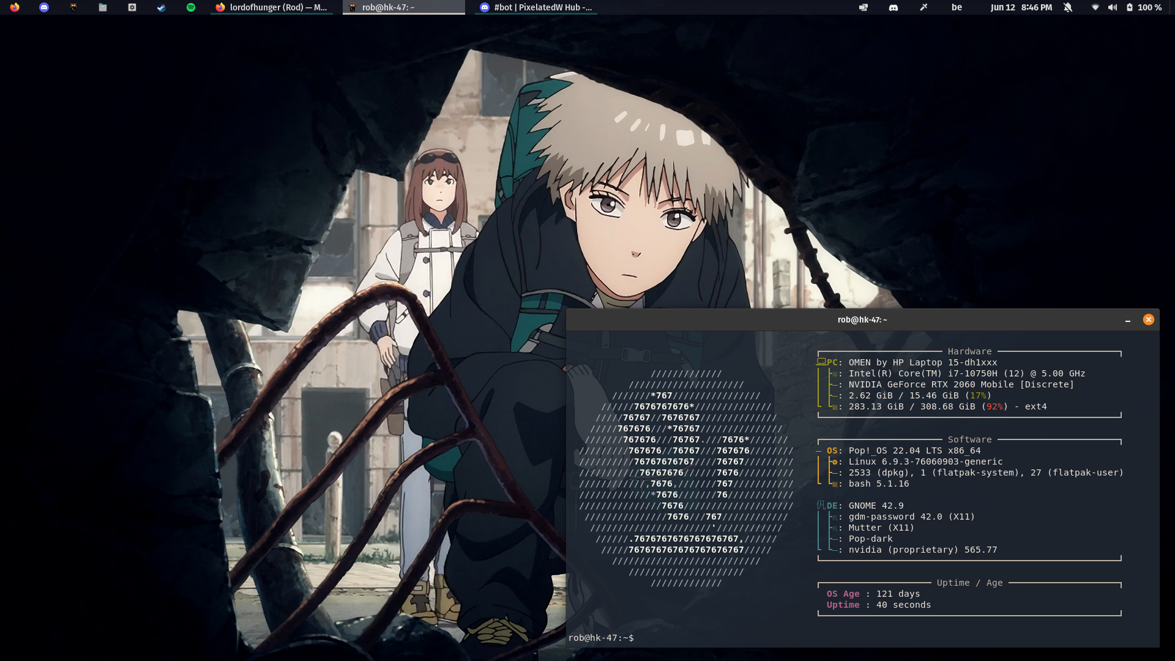
Task: Launch Spotify from the top panel
Action: coord(191,7)
